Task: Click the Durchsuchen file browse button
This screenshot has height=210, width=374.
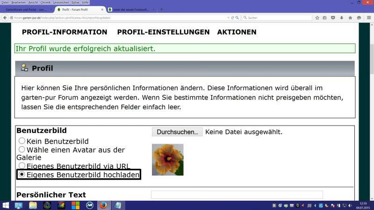Action: click(177, 132)
